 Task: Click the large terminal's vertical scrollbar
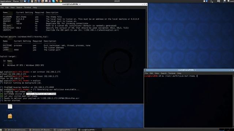pyautogui.click(x=146, y=56)
